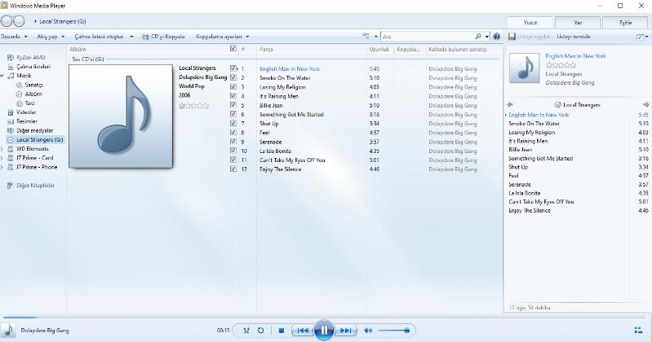
Task: Uncheck the Losing My Religion checkbox
Action: pos(233,87)
